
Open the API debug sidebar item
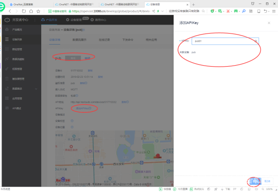point(22,108)
